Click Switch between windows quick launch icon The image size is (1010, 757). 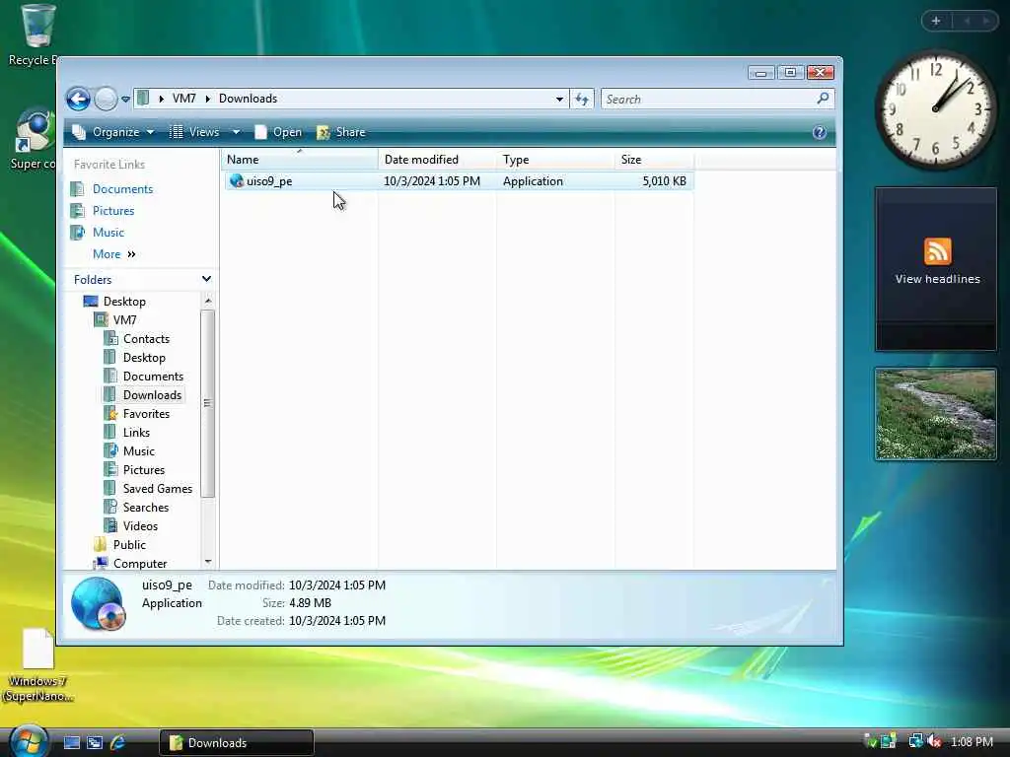coord(95,743)
